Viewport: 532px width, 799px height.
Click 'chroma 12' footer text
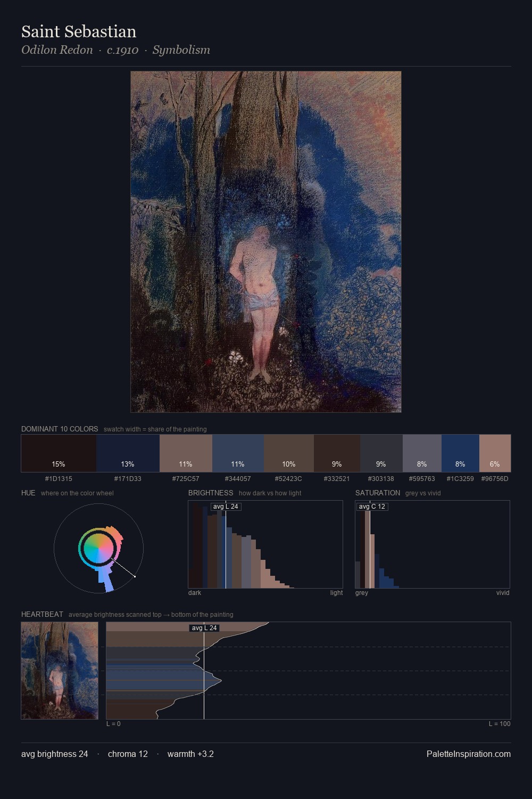pos(128,754)
